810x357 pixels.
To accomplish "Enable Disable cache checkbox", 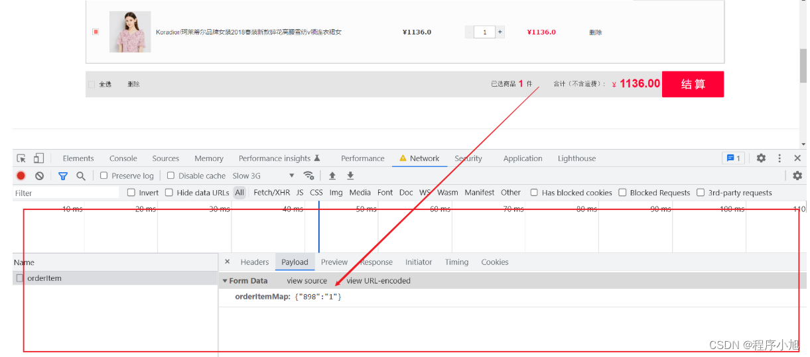I will 170,176.
